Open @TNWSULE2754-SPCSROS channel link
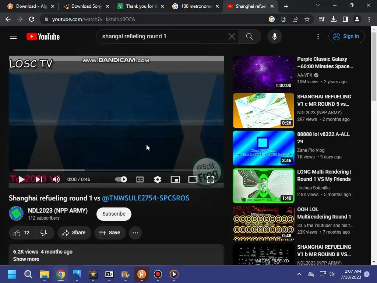The height and width of the screenshot is (283, 377). coord(146,198)
